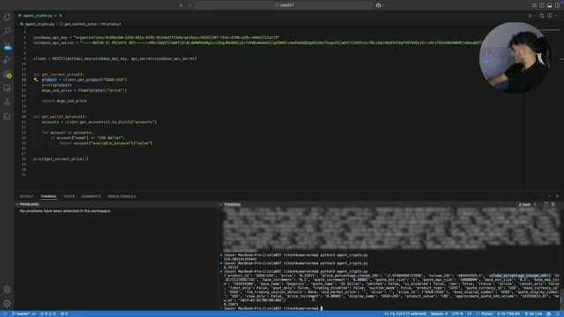
Task: Click product in the breadcrumb
Action: tap(114, 24)
